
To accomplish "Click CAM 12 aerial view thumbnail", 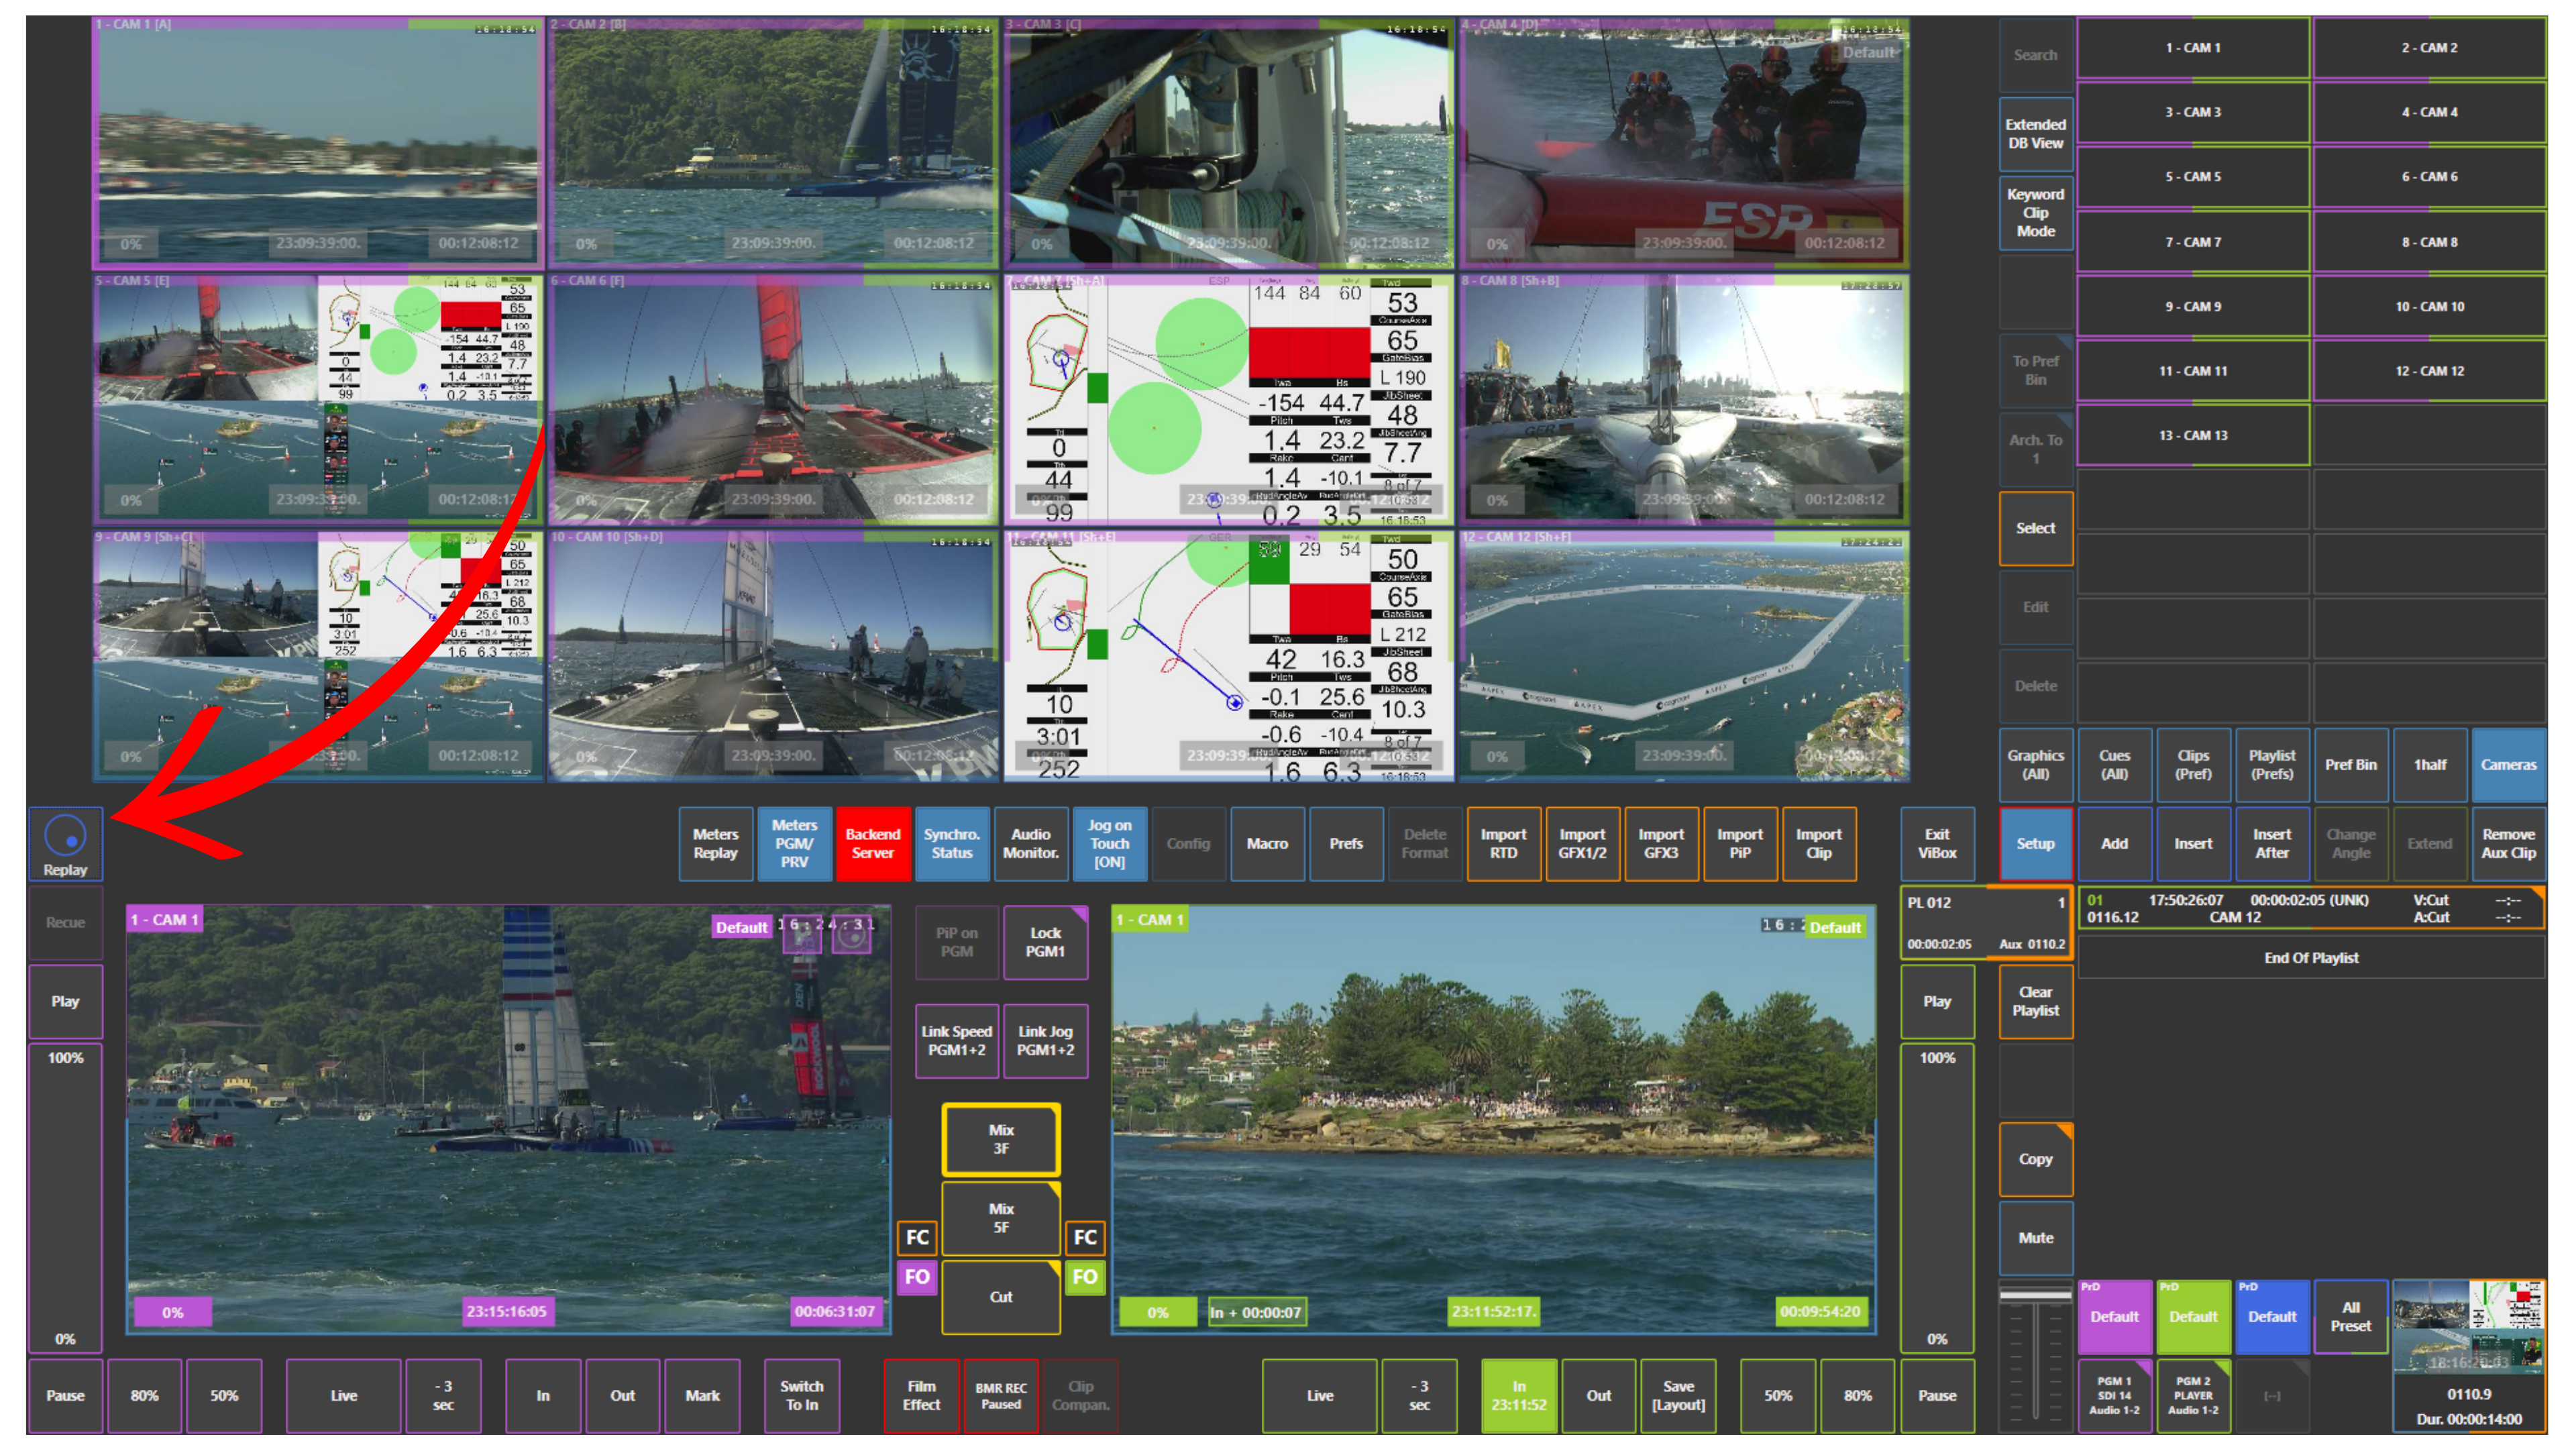I will tap(1684, 655).
